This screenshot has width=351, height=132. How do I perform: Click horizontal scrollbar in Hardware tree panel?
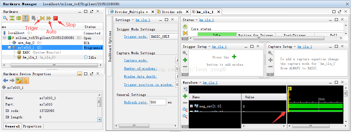(x=54, y=65)
